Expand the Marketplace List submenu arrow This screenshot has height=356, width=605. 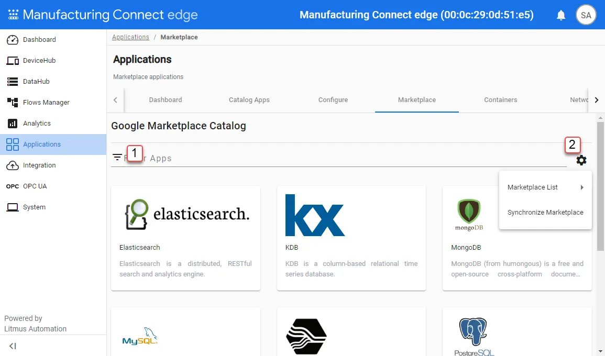(x=581, y=187)
